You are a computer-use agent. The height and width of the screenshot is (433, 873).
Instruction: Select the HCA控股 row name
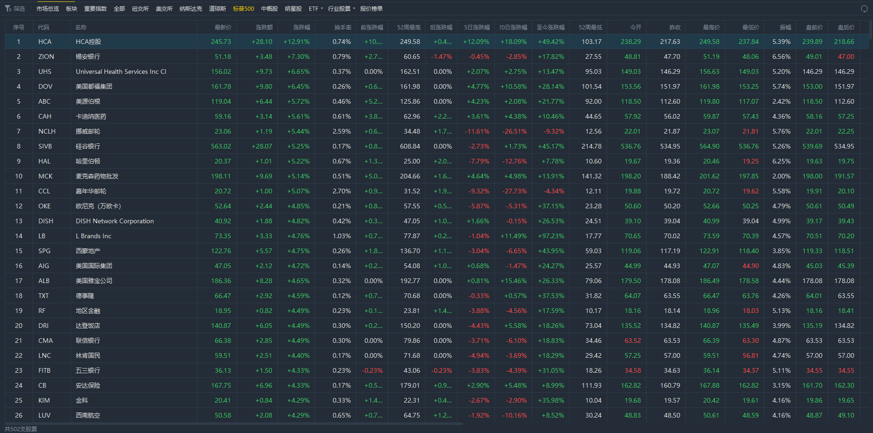click(88, 42)
